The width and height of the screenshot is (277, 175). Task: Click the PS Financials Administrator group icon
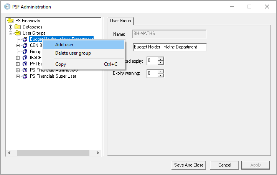[25, 70]
